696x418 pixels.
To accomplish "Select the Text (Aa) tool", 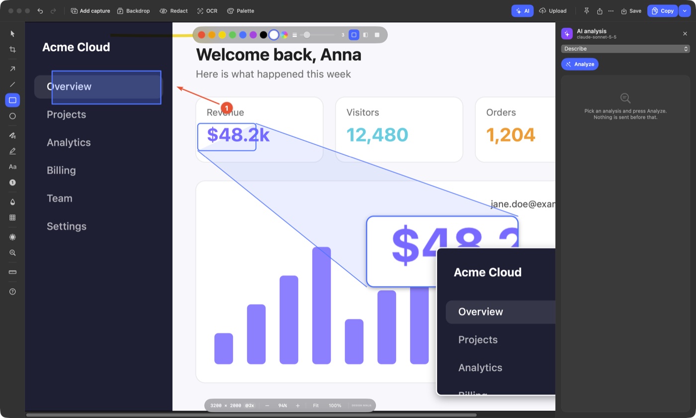I will click(12, 167).
